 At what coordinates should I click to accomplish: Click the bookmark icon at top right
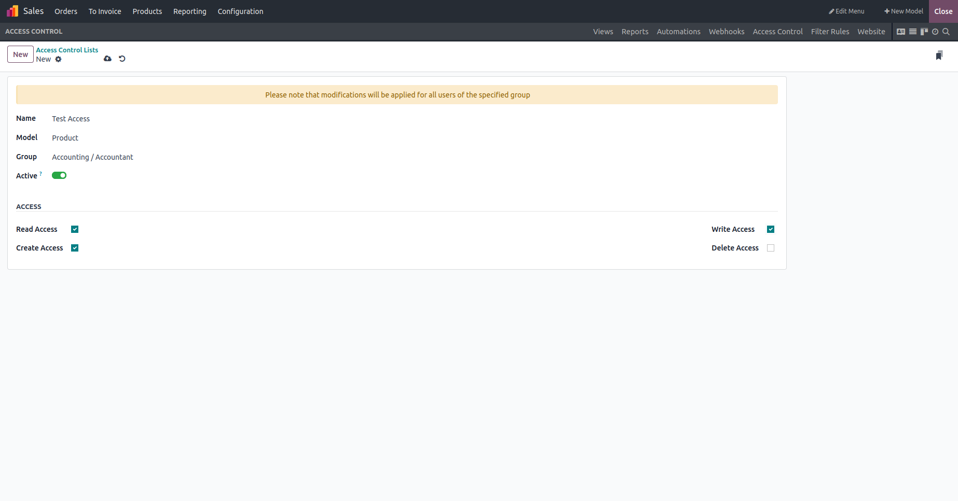pos(939,55)
